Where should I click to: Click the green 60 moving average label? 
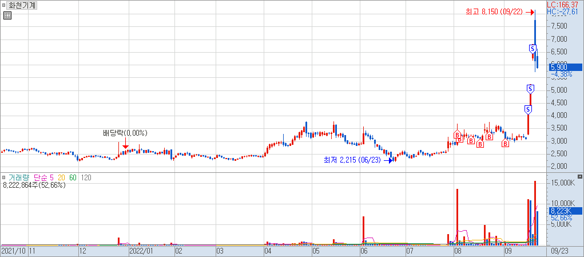coord(73,177)
